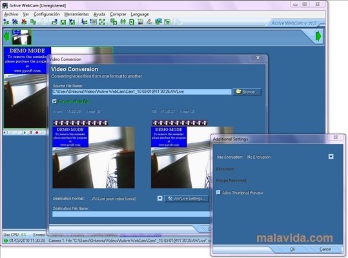Close the Additional Settings dialog window
The width and height of the screenshot is (348, 258).
tap(336, 137)
